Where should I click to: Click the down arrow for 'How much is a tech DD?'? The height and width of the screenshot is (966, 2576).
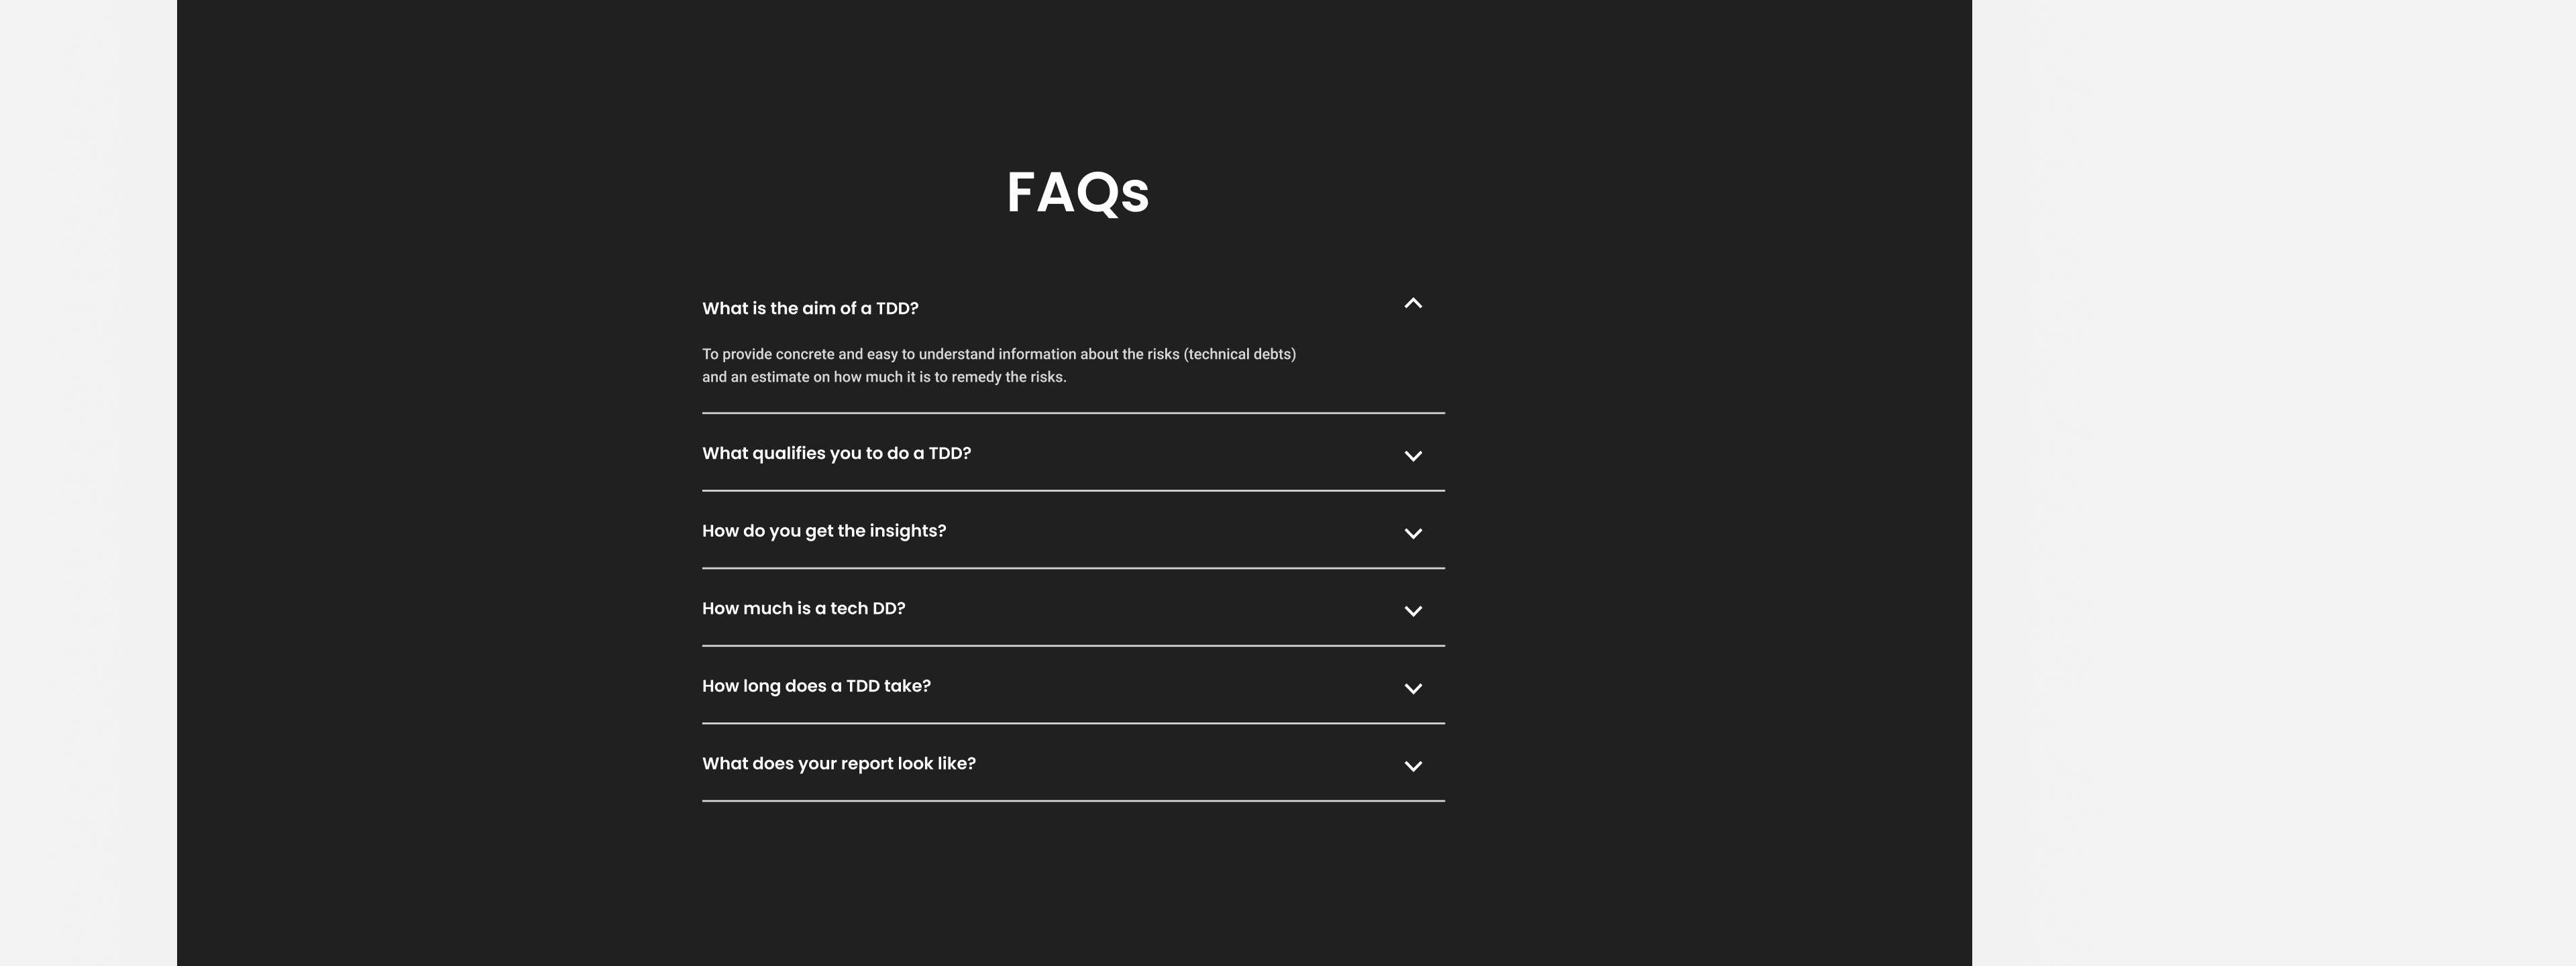pyautogui.click(x=1412, y=611)
